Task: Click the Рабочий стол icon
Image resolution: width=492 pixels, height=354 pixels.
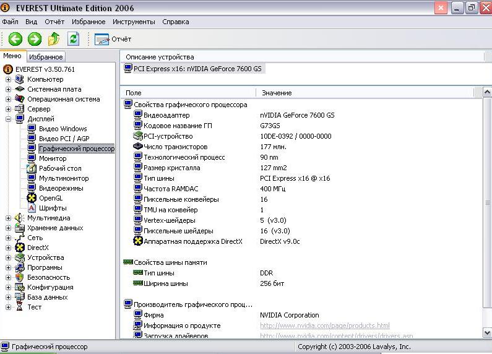Action: pos(32,168)
